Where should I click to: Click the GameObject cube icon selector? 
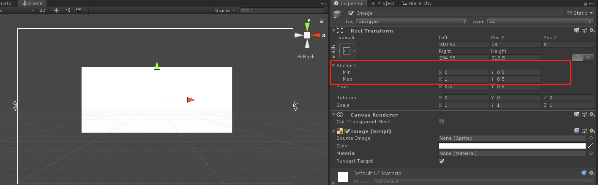click(x=337, y=14)
